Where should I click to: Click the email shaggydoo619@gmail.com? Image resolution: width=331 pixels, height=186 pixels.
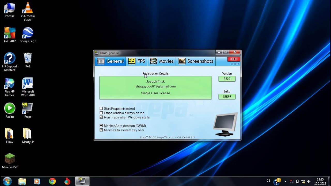tap(155, 86)
